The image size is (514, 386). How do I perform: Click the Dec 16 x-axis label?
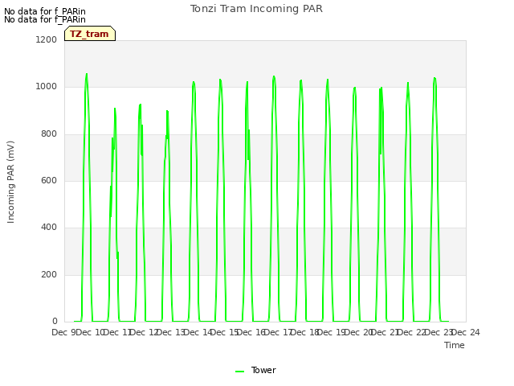tap(251, 332)
